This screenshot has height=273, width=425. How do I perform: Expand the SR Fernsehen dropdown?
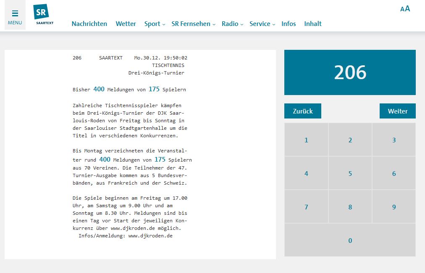(x=193, y=24)
